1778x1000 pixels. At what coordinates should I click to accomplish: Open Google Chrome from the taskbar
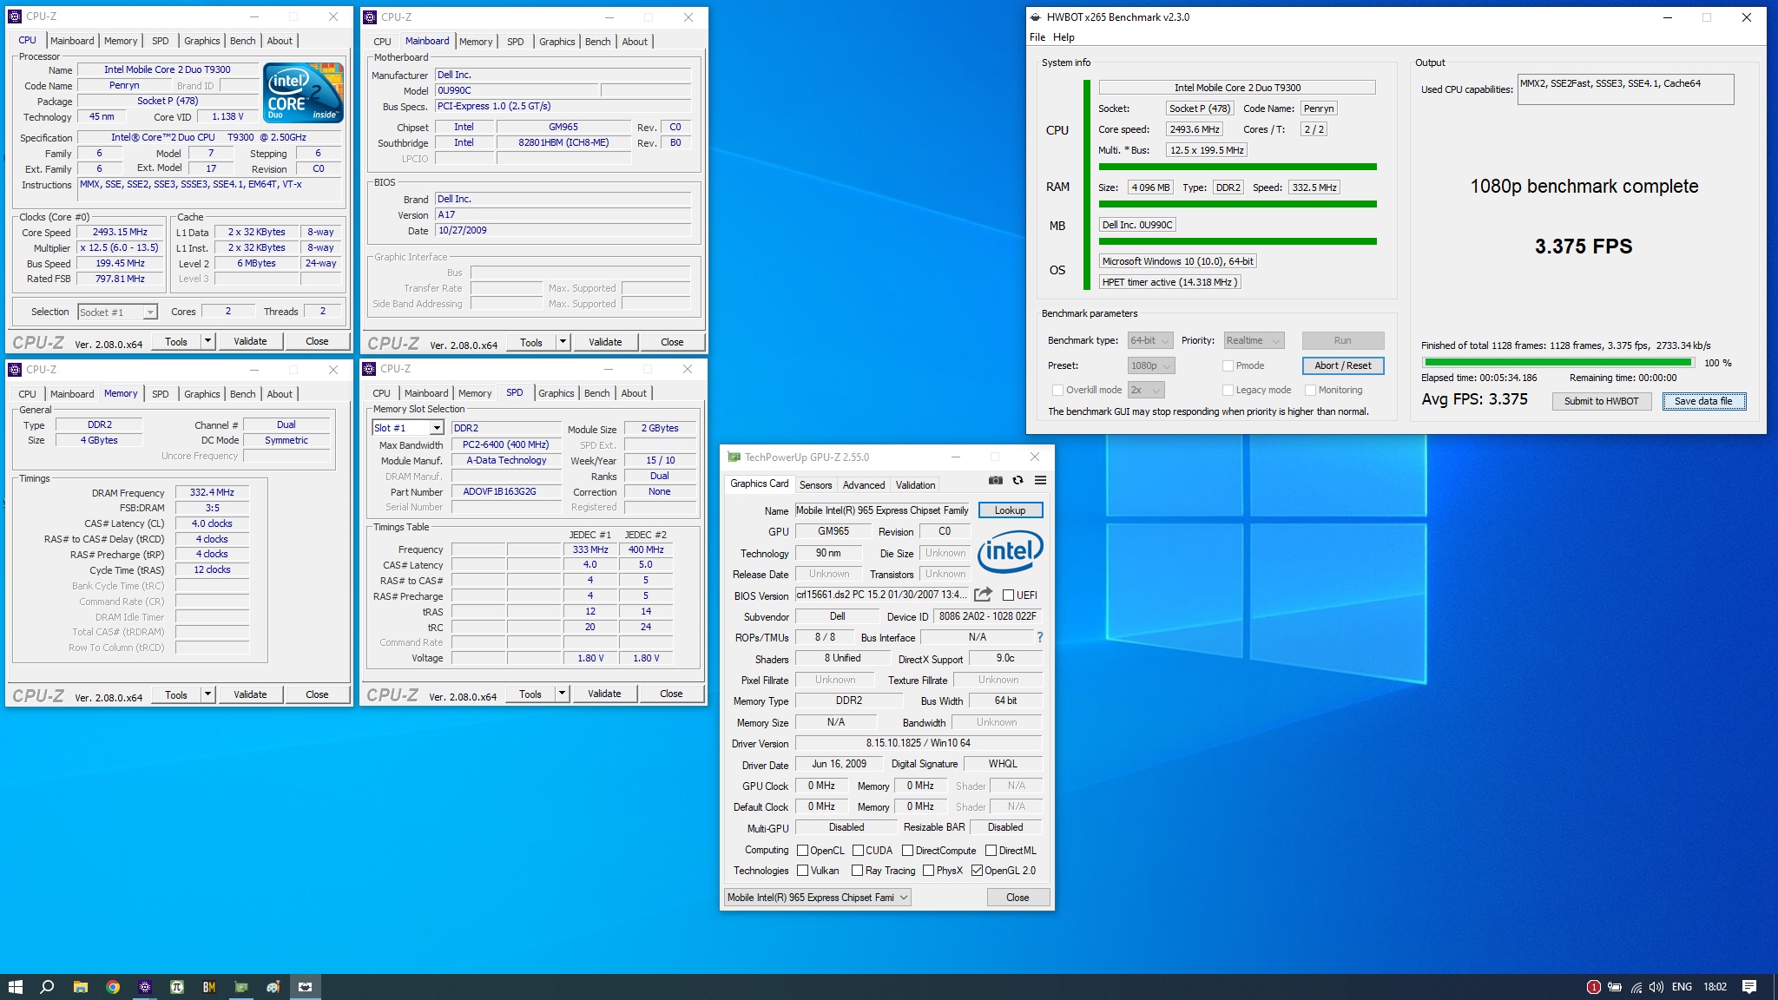point(113,987)
